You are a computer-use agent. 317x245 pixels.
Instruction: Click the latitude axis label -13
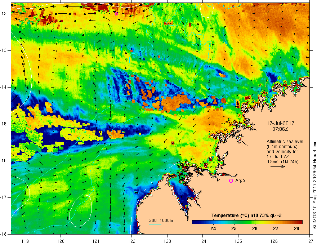tap(4, 50)
